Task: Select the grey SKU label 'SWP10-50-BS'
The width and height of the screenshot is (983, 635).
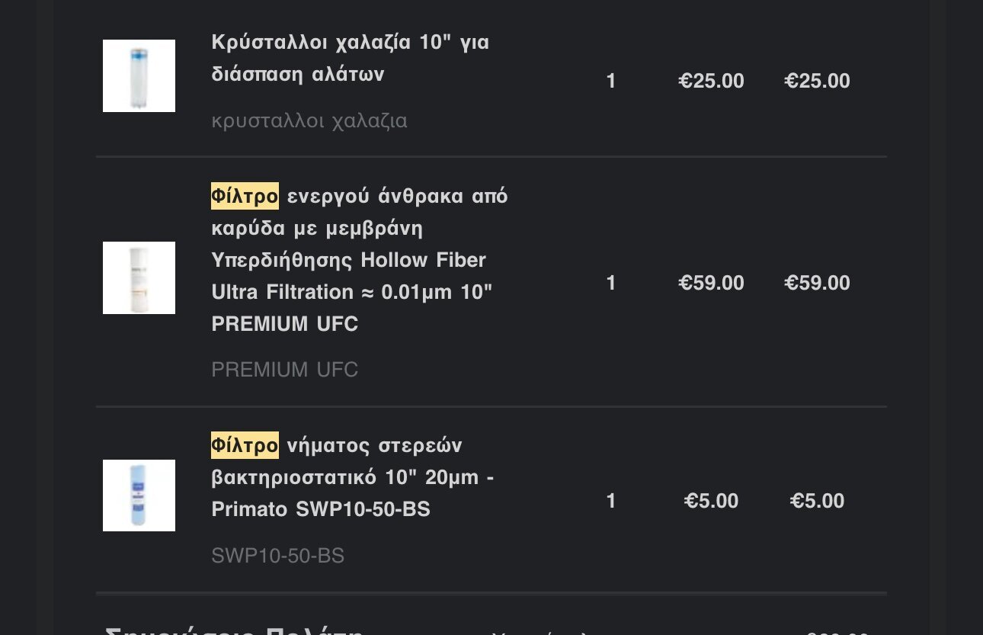Action: 277,556
